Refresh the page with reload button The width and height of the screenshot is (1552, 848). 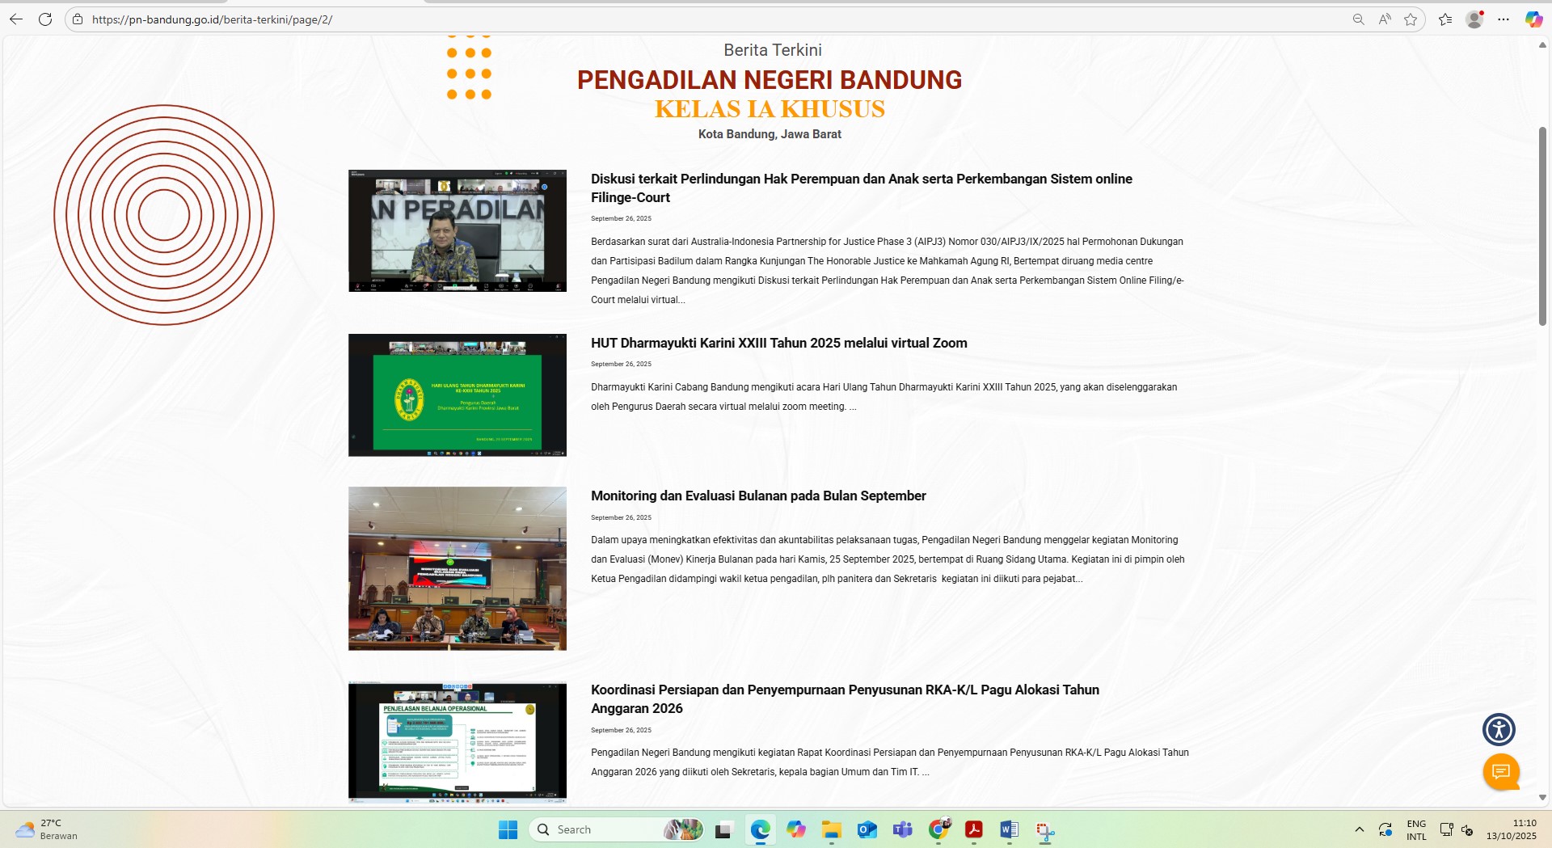click(45, 19)
